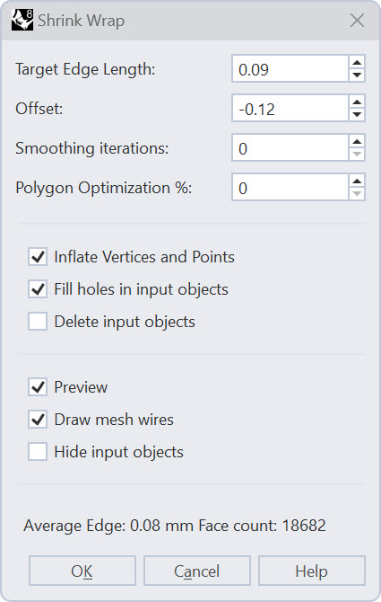Close the Shrink Wrap dialog

tap(357, 21)
